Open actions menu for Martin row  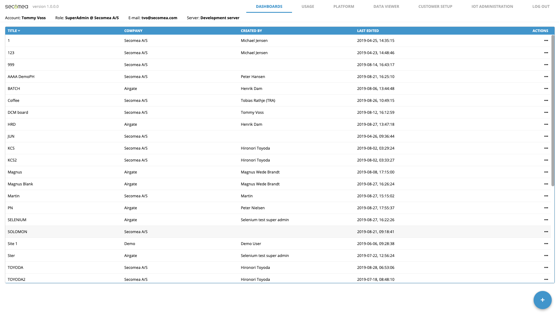coord(546,196)
